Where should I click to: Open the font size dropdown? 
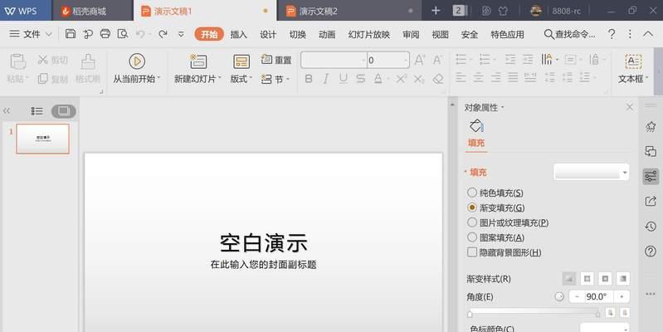[x=406, y=60]
